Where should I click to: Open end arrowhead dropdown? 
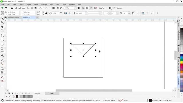pos(117,13)
